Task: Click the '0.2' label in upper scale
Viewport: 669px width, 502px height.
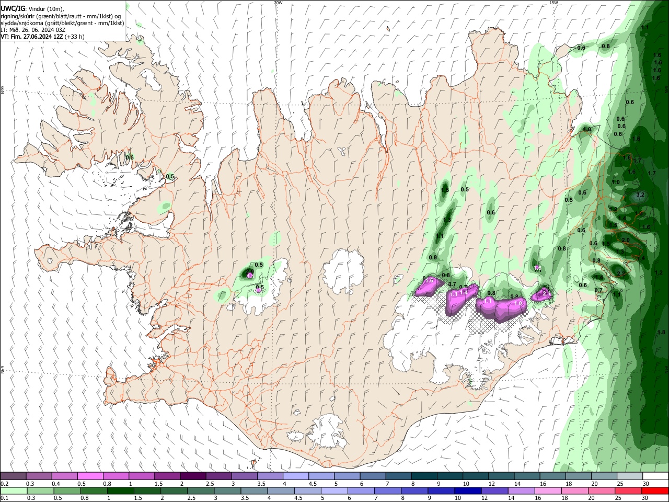Action: pyautogui.click(x=4, y=484)
